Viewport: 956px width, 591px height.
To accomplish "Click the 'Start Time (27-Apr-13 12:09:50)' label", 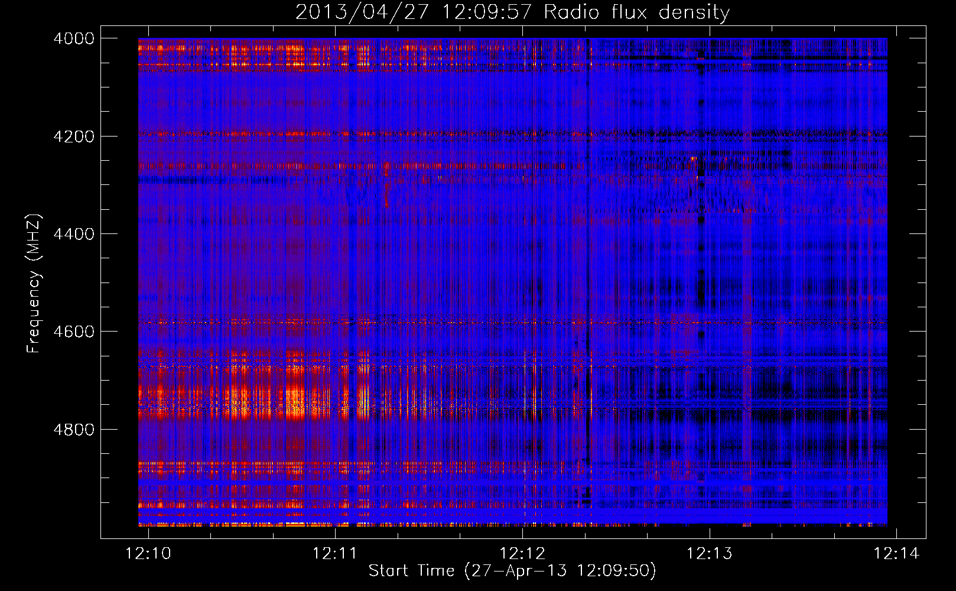I will [512, 571].
